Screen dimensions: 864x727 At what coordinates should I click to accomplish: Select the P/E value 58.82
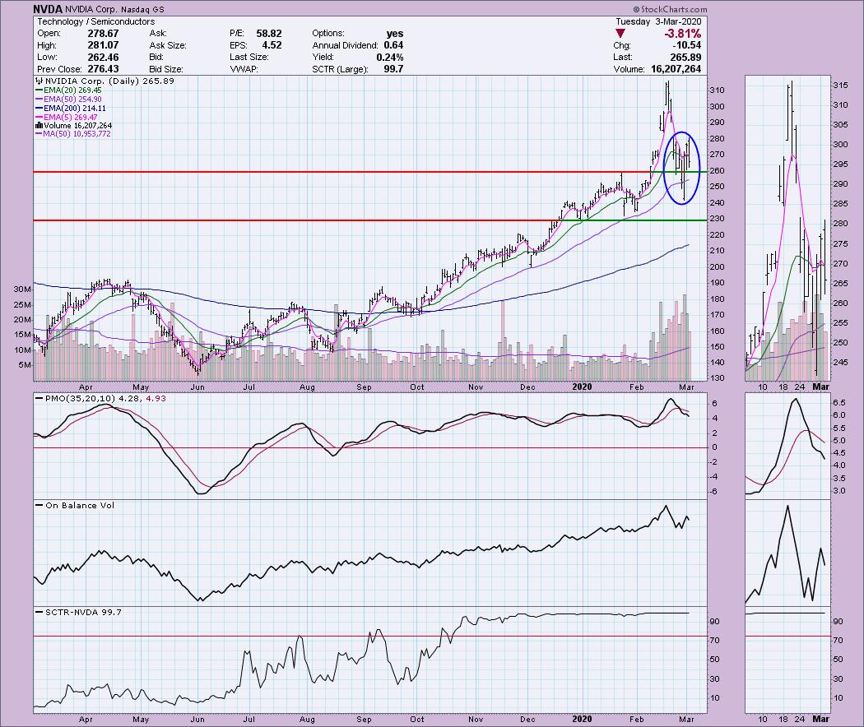(x=269, y=33)
